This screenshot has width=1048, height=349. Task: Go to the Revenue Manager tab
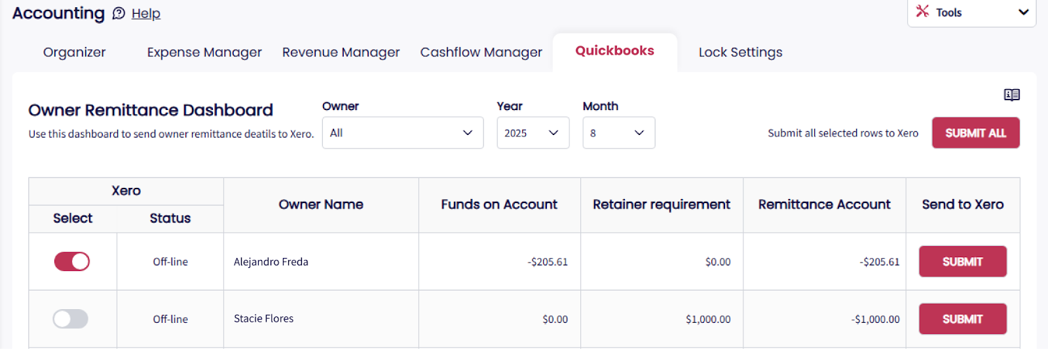point(341,52)
